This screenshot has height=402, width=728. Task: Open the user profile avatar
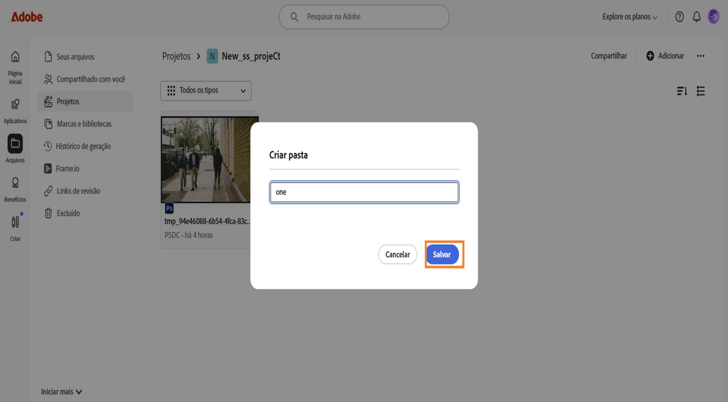pyautogui.click(x=714, y=17)
